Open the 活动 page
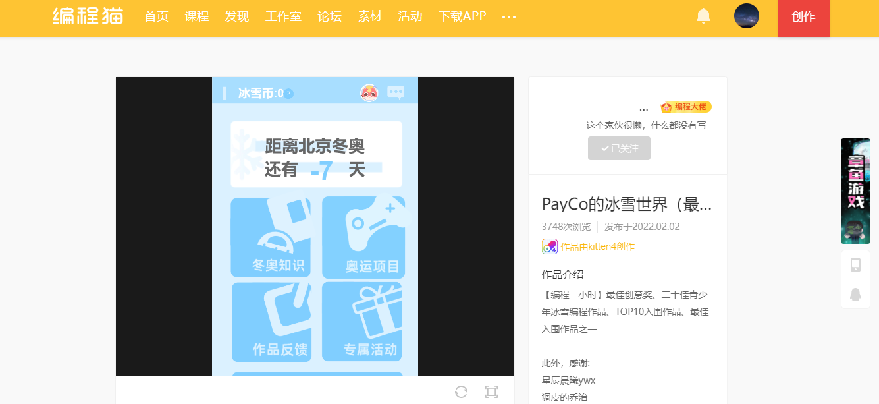 tap(410, 16)
